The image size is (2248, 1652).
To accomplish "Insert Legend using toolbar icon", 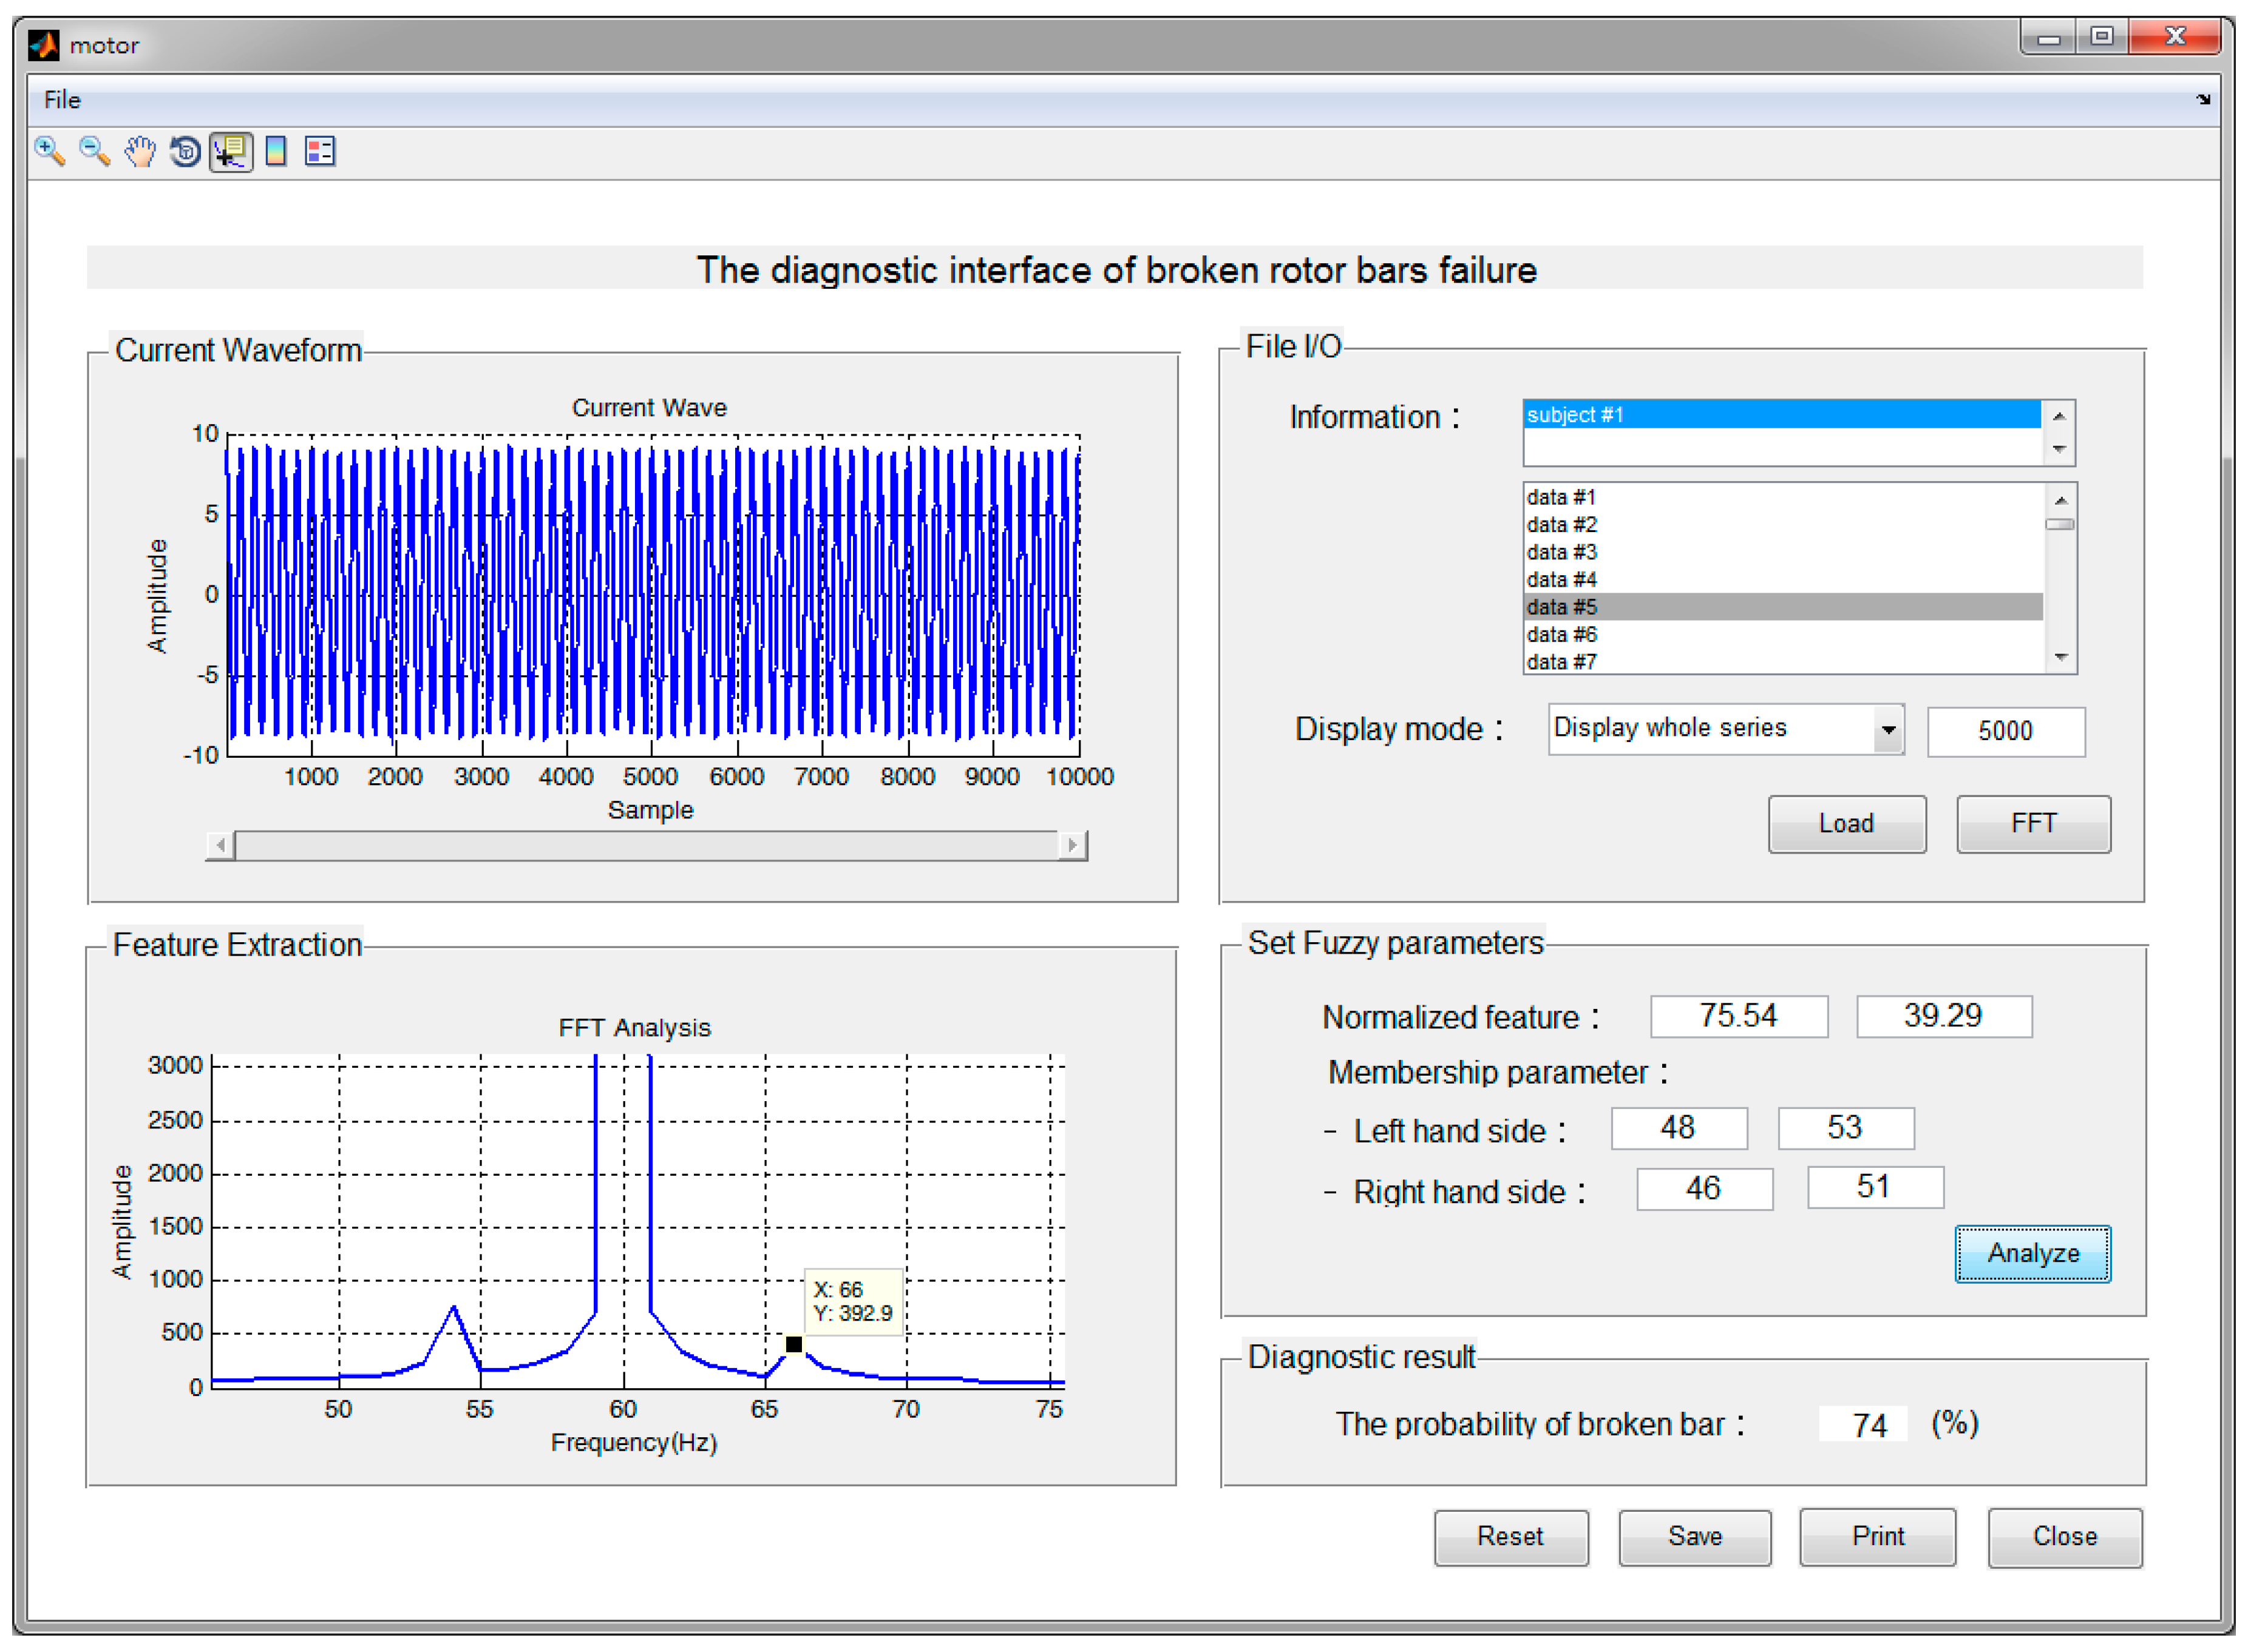I will coord(320,152).
